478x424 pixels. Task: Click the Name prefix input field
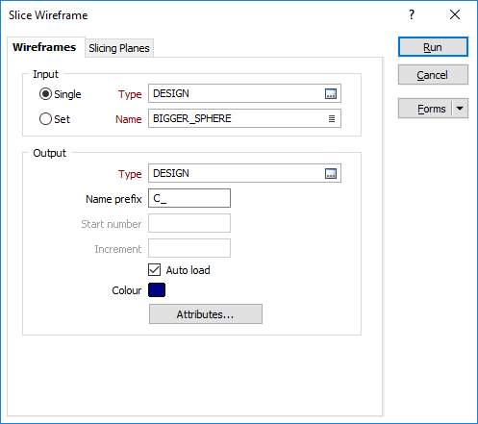click(189, 198)
